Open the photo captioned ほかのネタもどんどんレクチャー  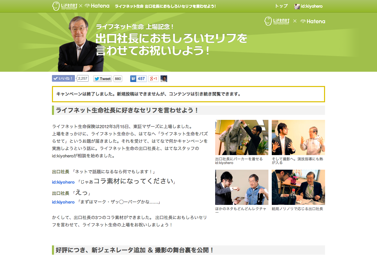pyautogui.click(x=242, y=187)
